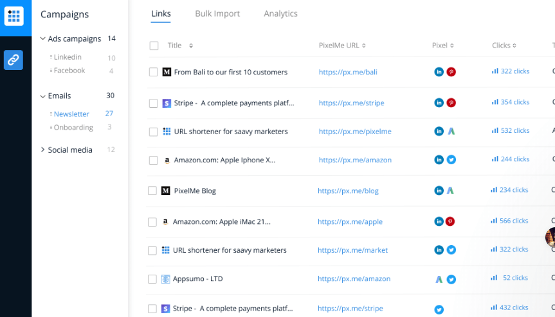Image resolution: width=555 pixels, height=317 pixels.
Task: Select the Onboarding campaign
Action: point(73,128)
